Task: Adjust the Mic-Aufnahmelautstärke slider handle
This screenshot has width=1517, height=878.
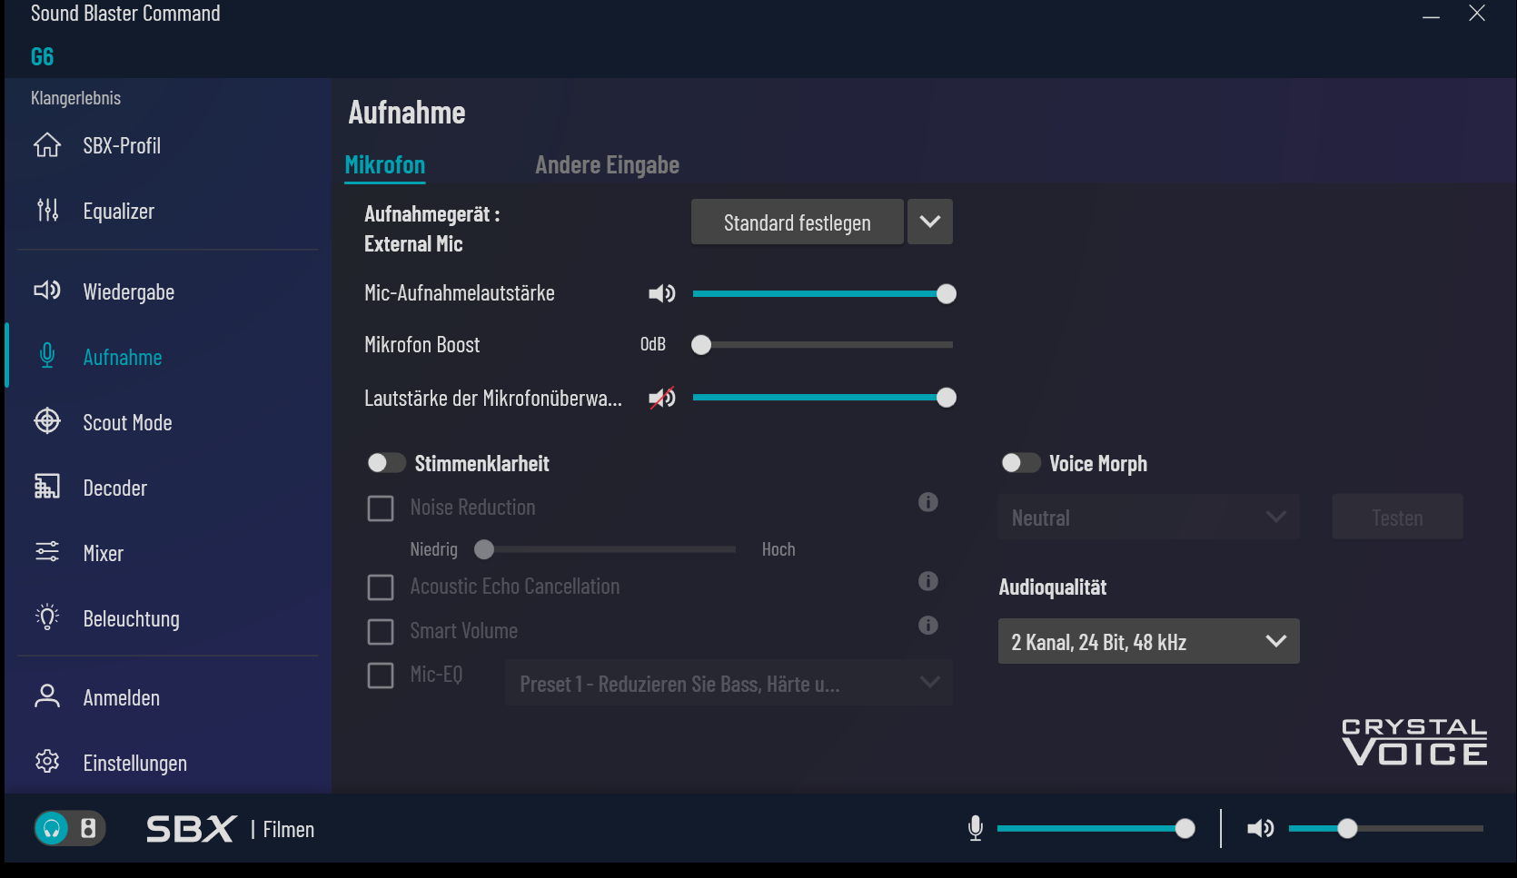Action: tap(946, 293)
